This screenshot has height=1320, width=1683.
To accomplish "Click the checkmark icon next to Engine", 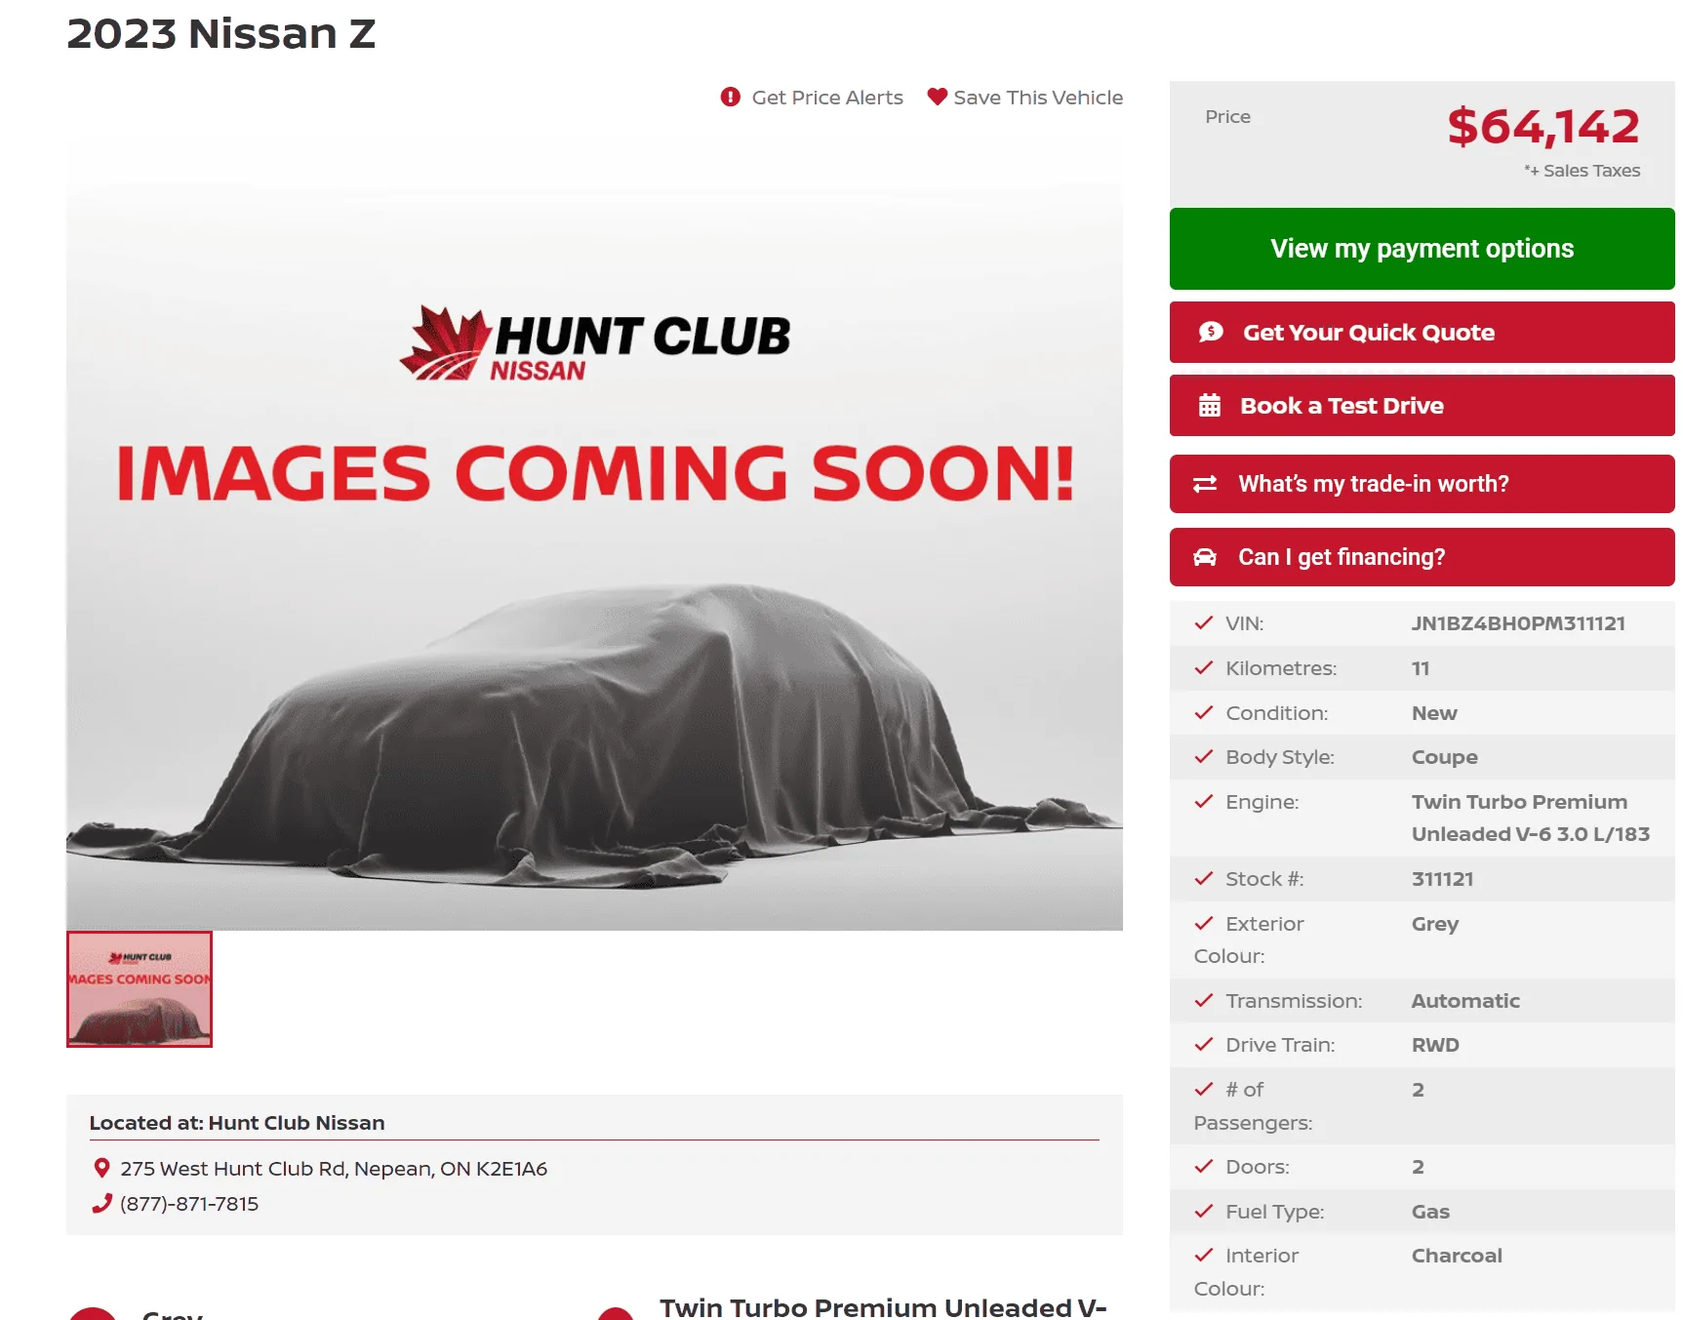I will (x=1204, y=801).
